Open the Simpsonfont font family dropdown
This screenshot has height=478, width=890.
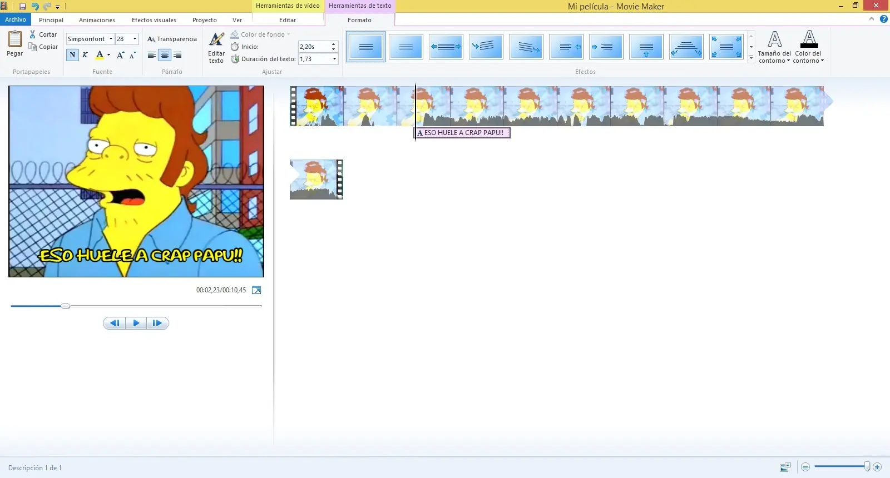tap(111, 39)
